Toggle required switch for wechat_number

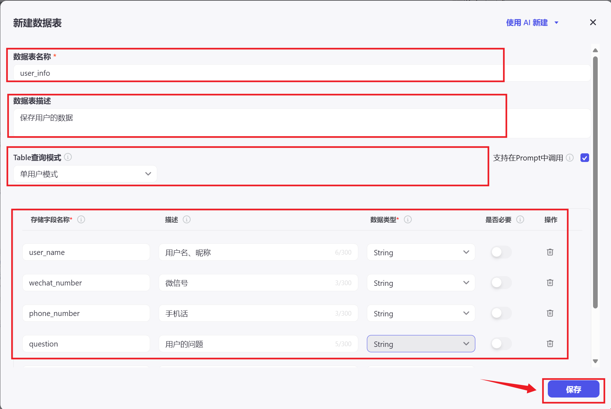[501, 283]
